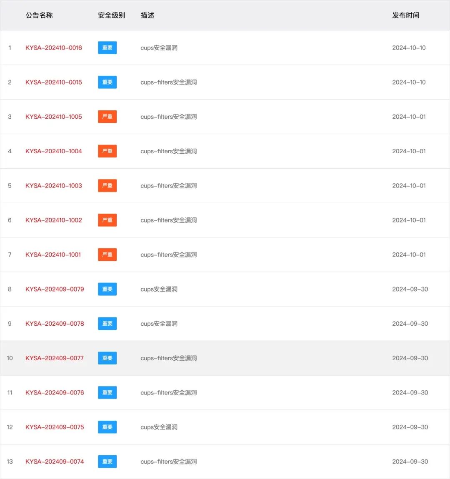
Task: Select description cups安全漏洞 in row 1
Action: click(159, 47)
